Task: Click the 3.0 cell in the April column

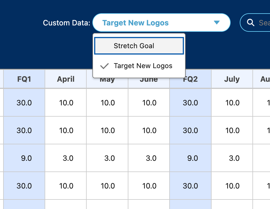Action: (66, 158)
